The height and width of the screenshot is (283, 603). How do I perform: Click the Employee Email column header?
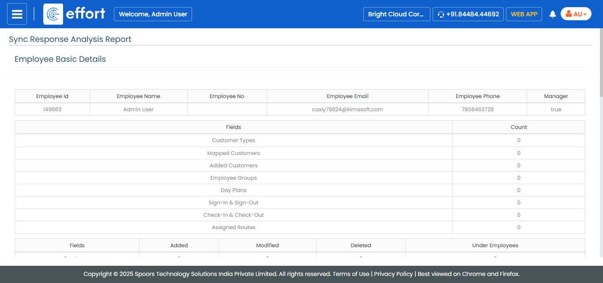pos(347,96)
